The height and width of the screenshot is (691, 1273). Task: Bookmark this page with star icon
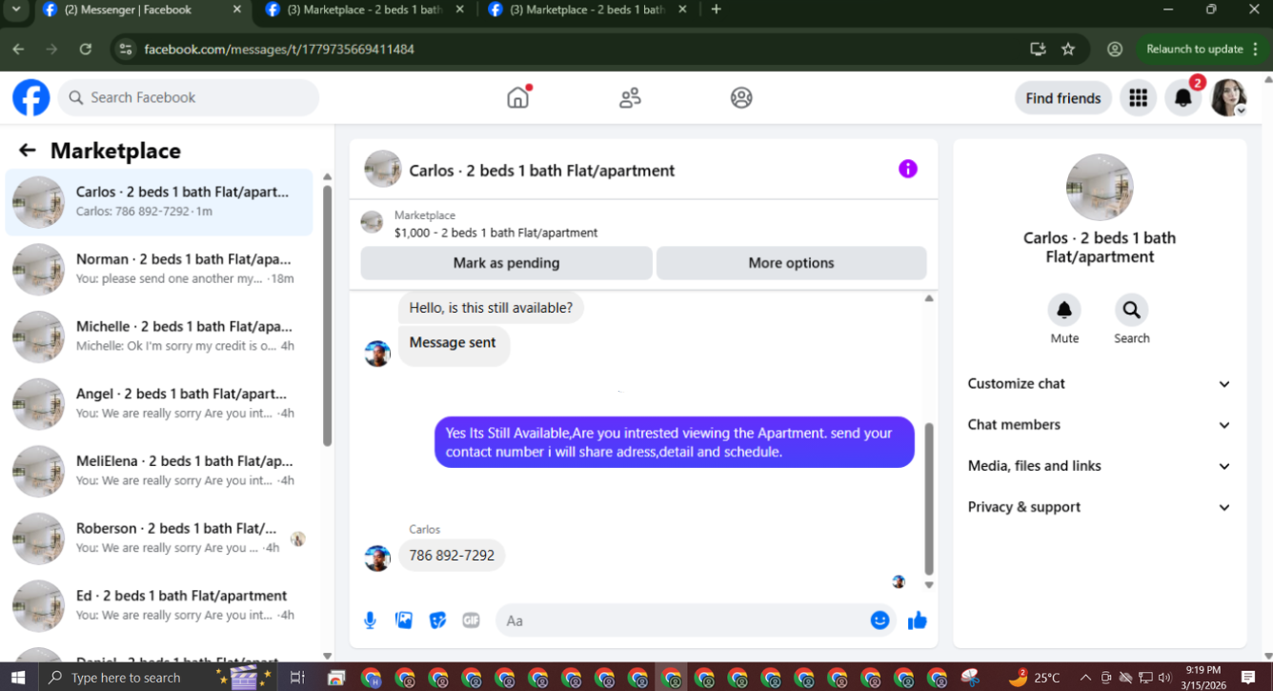point(1068,49)
